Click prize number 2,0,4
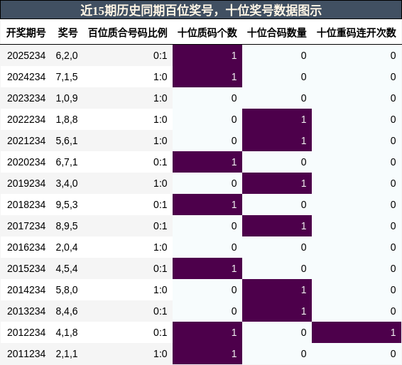Image resolution: width=402 pixels, height=365 pixels. pos(67,247)
